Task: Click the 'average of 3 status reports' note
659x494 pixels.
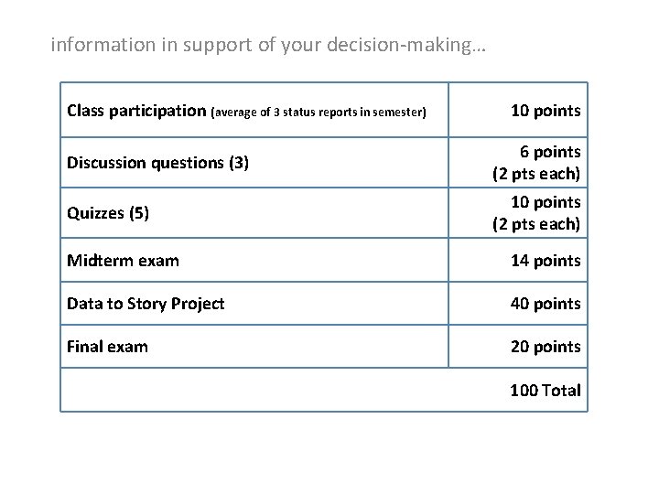Action: [x=319, y=113]
